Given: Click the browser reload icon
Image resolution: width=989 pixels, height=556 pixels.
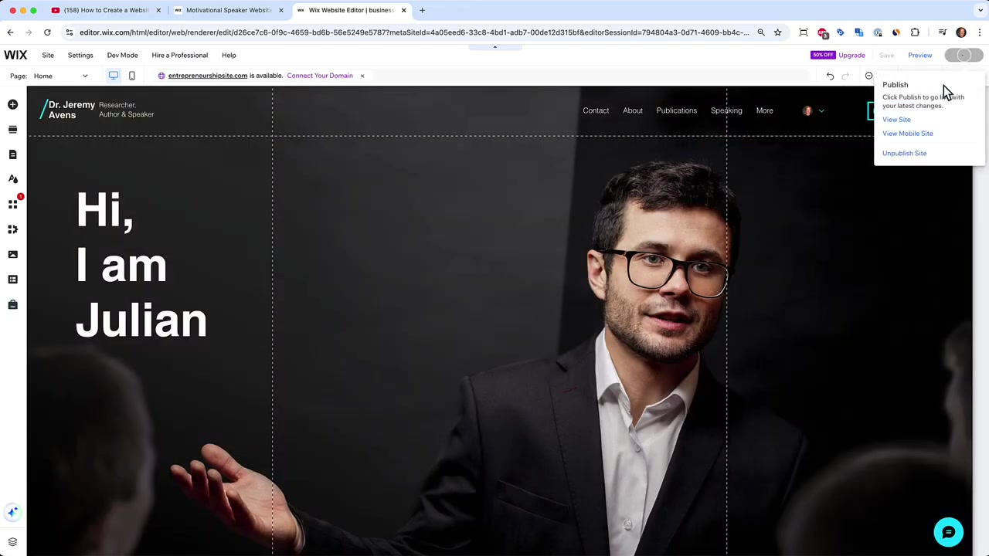Looking at the screenshot, I should pos(47,32).
